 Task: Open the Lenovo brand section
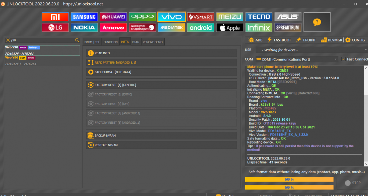[113, 27]
